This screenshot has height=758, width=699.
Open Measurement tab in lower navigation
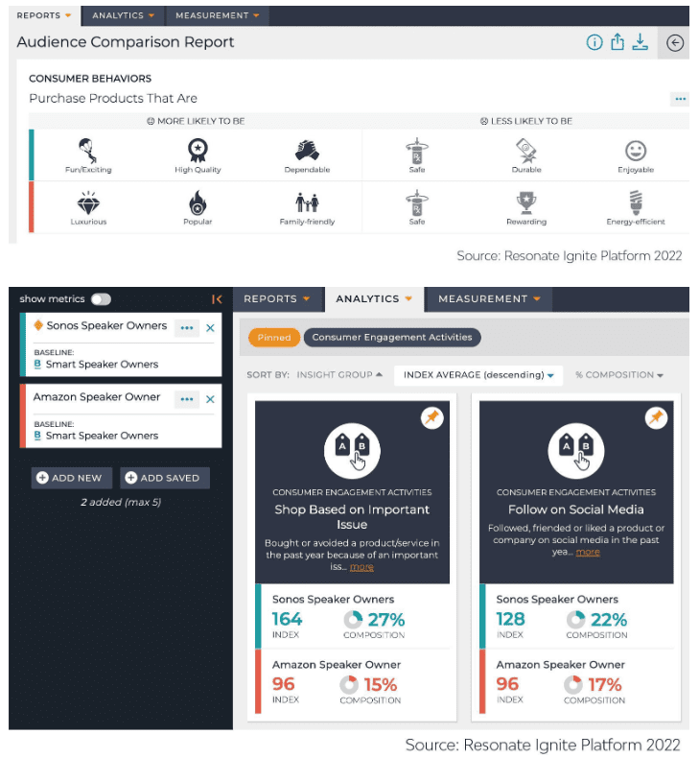pyautogui.click(x=489, y=298)
